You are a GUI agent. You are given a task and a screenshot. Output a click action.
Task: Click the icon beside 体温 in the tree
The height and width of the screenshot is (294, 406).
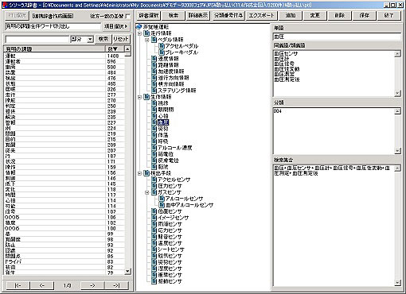pos(154,135)
